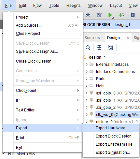Click the magnifier search icon in Design panel

click(88, 48)
